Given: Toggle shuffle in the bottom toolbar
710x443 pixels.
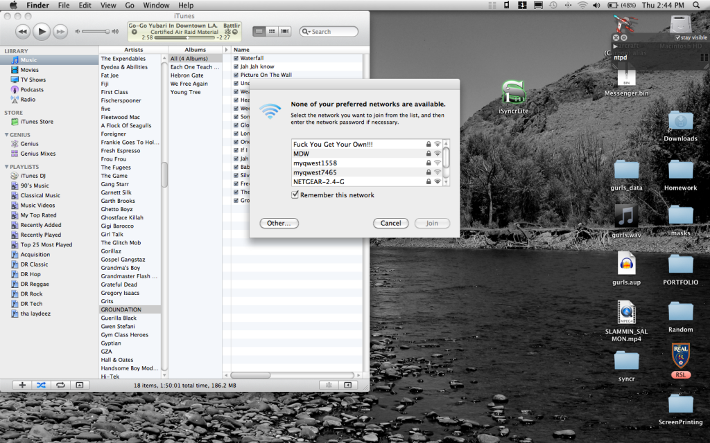Looking at the screenshot, I should pos(41,385).
